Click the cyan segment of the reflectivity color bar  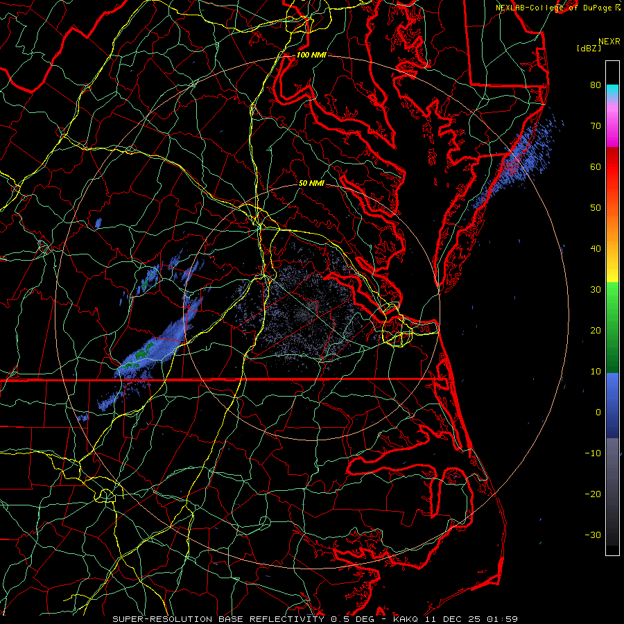612,92
